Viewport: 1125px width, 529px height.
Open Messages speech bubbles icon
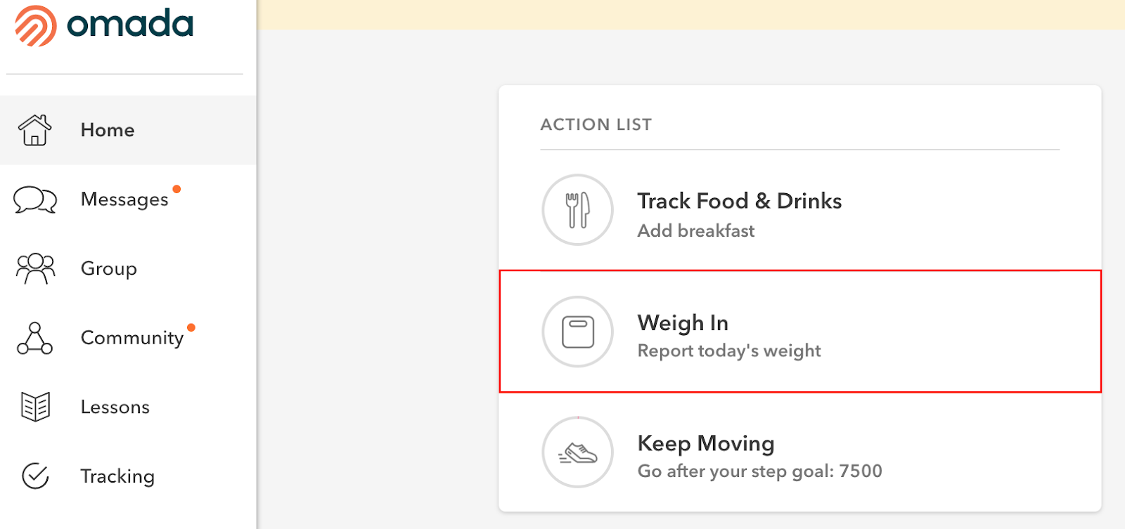coord(35,200)
